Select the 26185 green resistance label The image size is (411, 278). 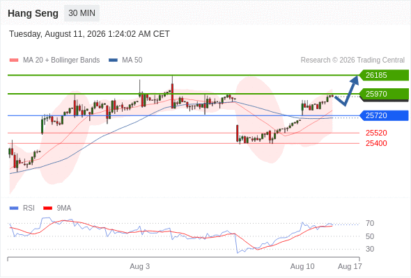point(384,75)
